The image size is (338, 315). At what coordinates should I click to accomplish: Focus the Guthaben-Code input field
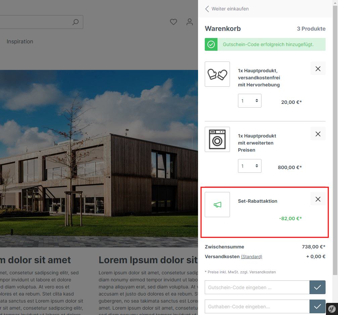point(257,307)
